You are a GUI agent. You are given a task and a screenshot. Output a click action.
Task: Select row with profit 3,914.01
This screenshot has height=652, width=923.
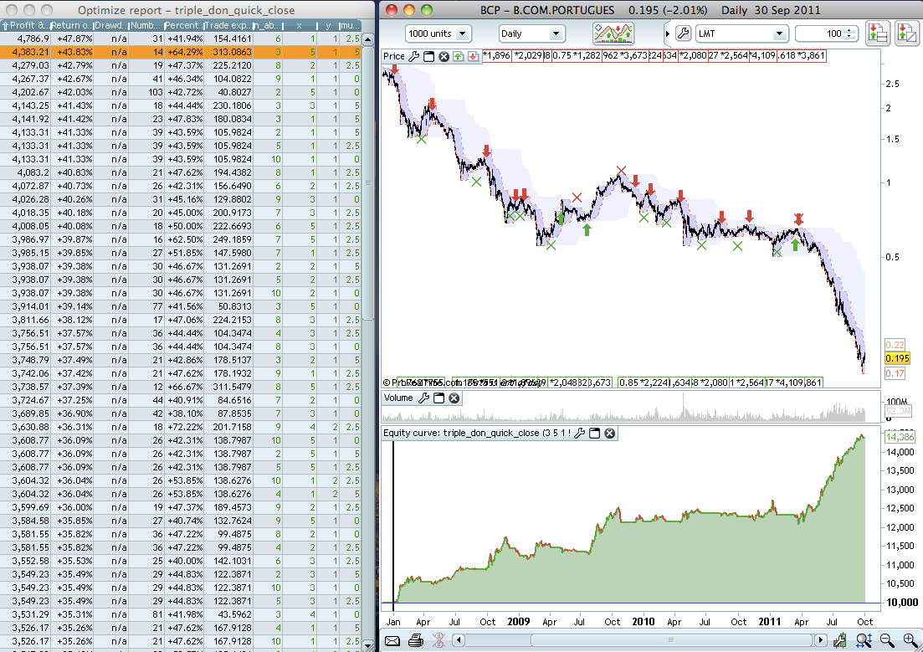tap(180, 306)
